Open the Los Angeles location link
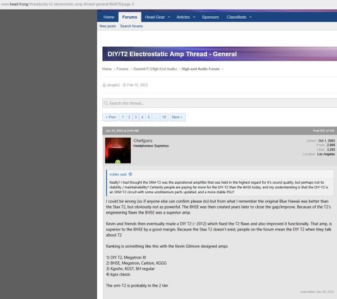The height and width of the screenshot is (299, 337). click(x=326, y=154)
